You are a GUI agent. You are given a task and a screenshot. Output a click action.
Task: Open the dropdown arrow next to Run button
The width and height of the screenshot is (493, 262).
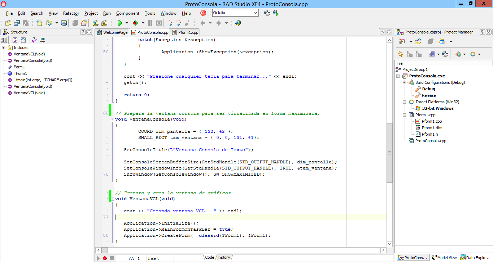(127, 23)
